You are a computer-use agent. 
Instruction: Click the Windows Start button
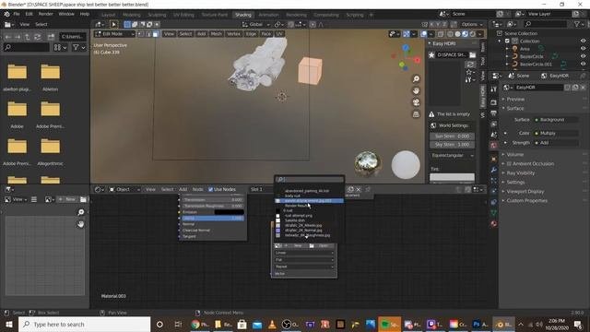8,324
